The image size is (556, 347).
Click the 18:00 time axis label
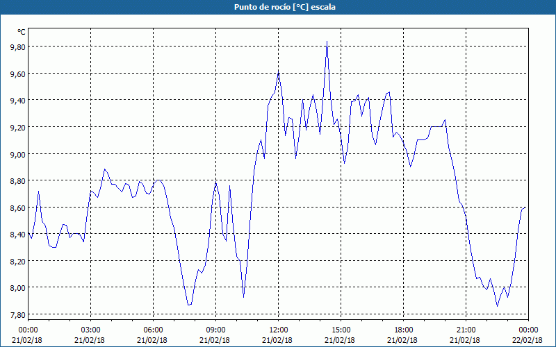pyautogui.click(x=404, y=330)
